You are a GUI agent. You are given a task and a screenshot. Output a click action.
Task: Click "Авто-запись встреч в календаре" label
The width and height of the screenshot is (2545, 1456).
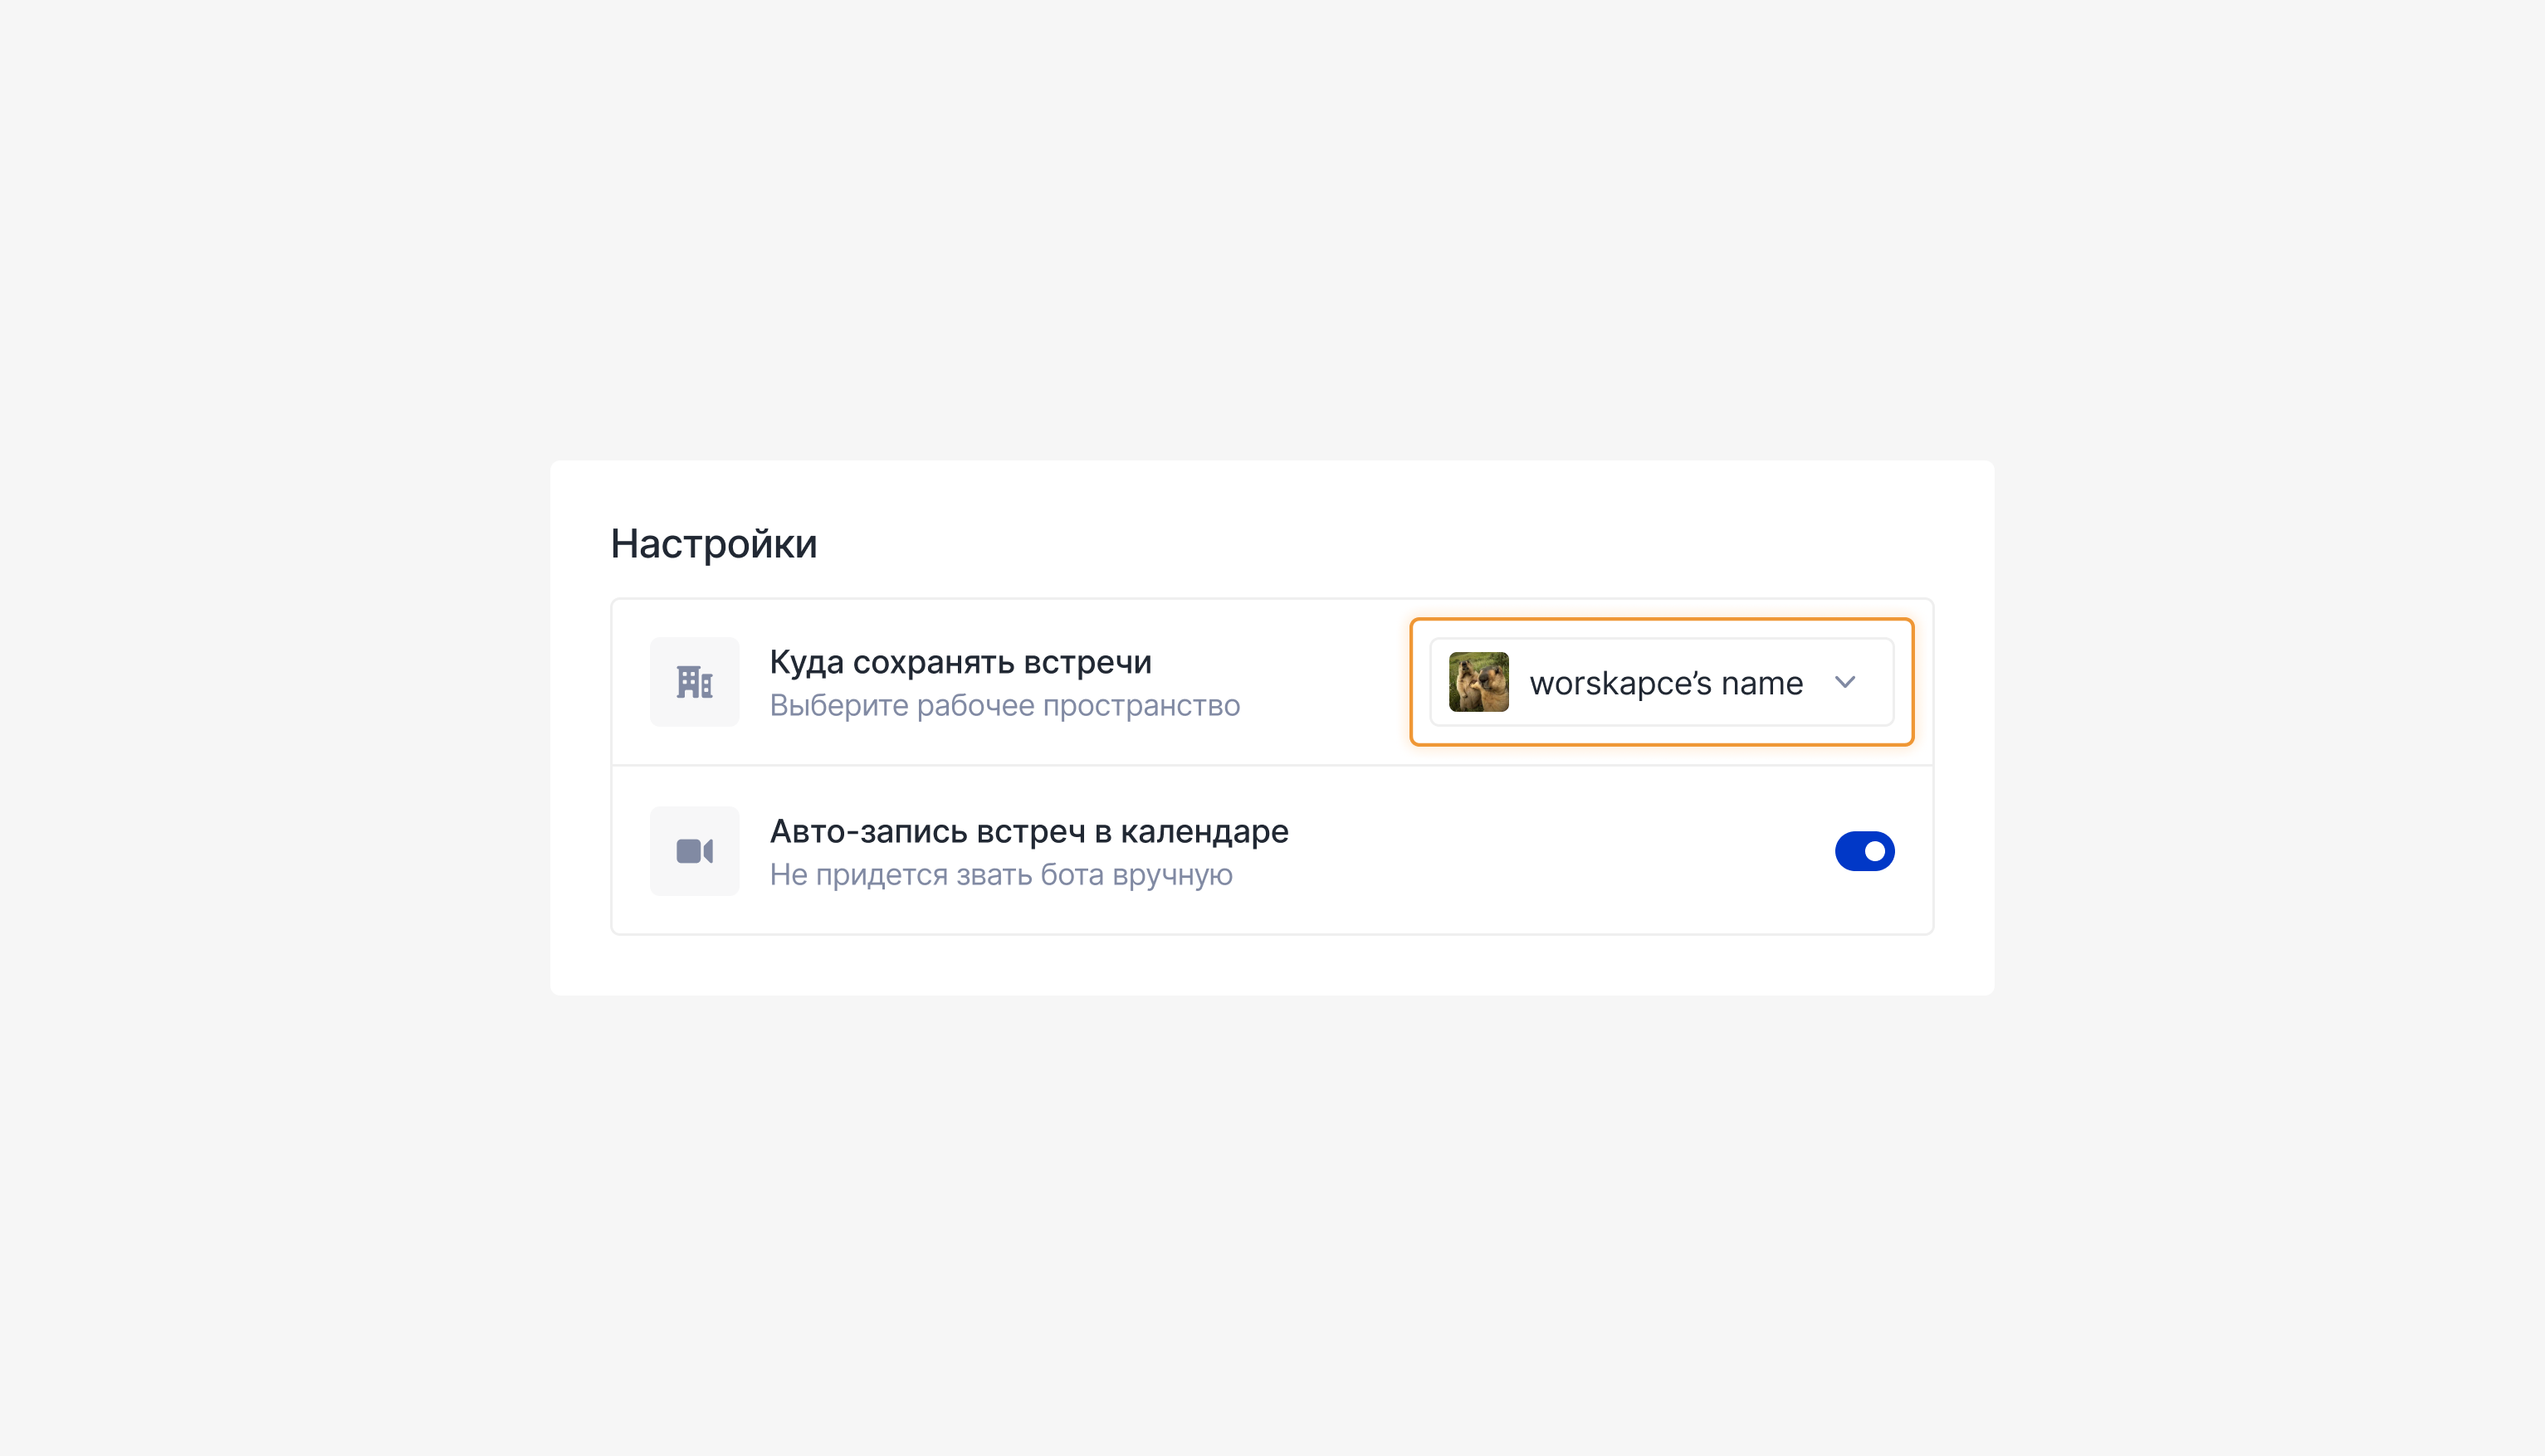[x=1028, y=831]
